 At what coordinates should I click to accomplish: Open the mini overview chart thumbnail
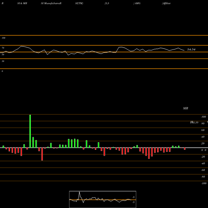(103, 199)
